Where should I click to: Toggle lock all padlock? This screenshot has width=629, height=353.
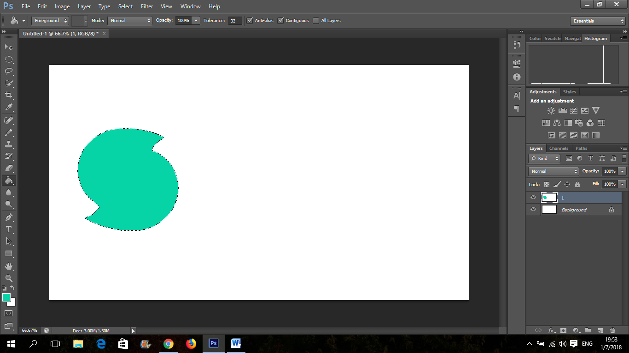577,184
